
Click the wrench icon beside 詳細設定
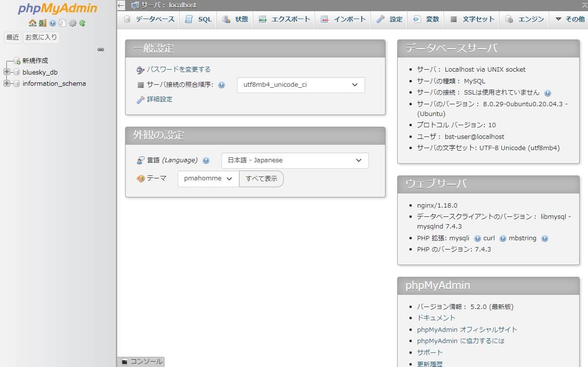[x=141, y=99]
